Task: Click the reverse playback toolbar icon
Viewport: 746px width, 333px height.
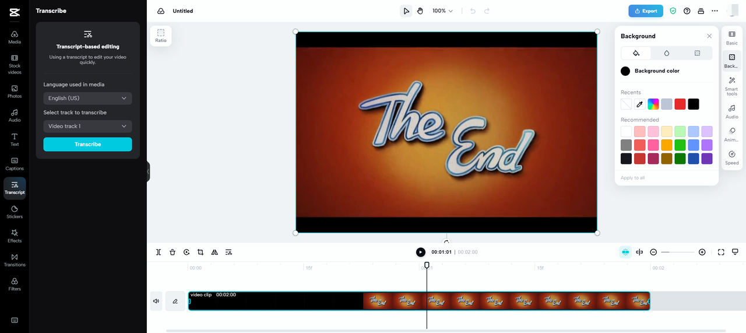Action: [186, 252]
